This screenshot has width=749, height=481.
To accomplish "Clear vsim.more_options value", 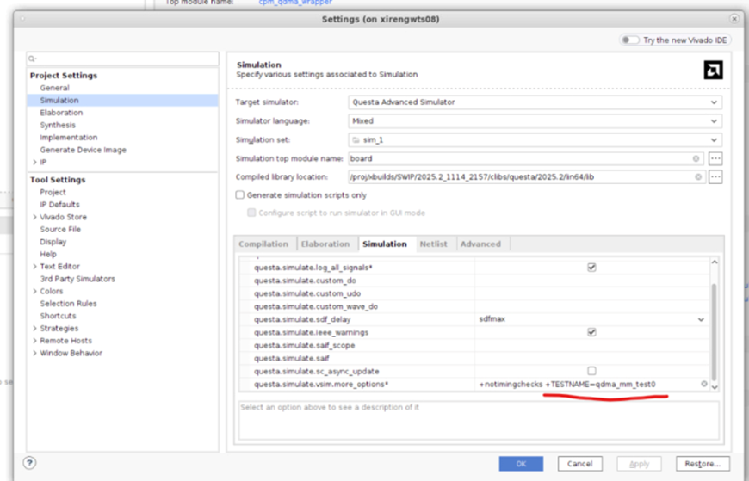I will [x=704, y=384].
